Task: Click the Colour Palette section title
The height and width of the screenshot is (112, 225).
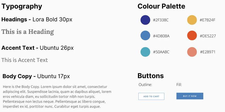Action: [161, 7]
